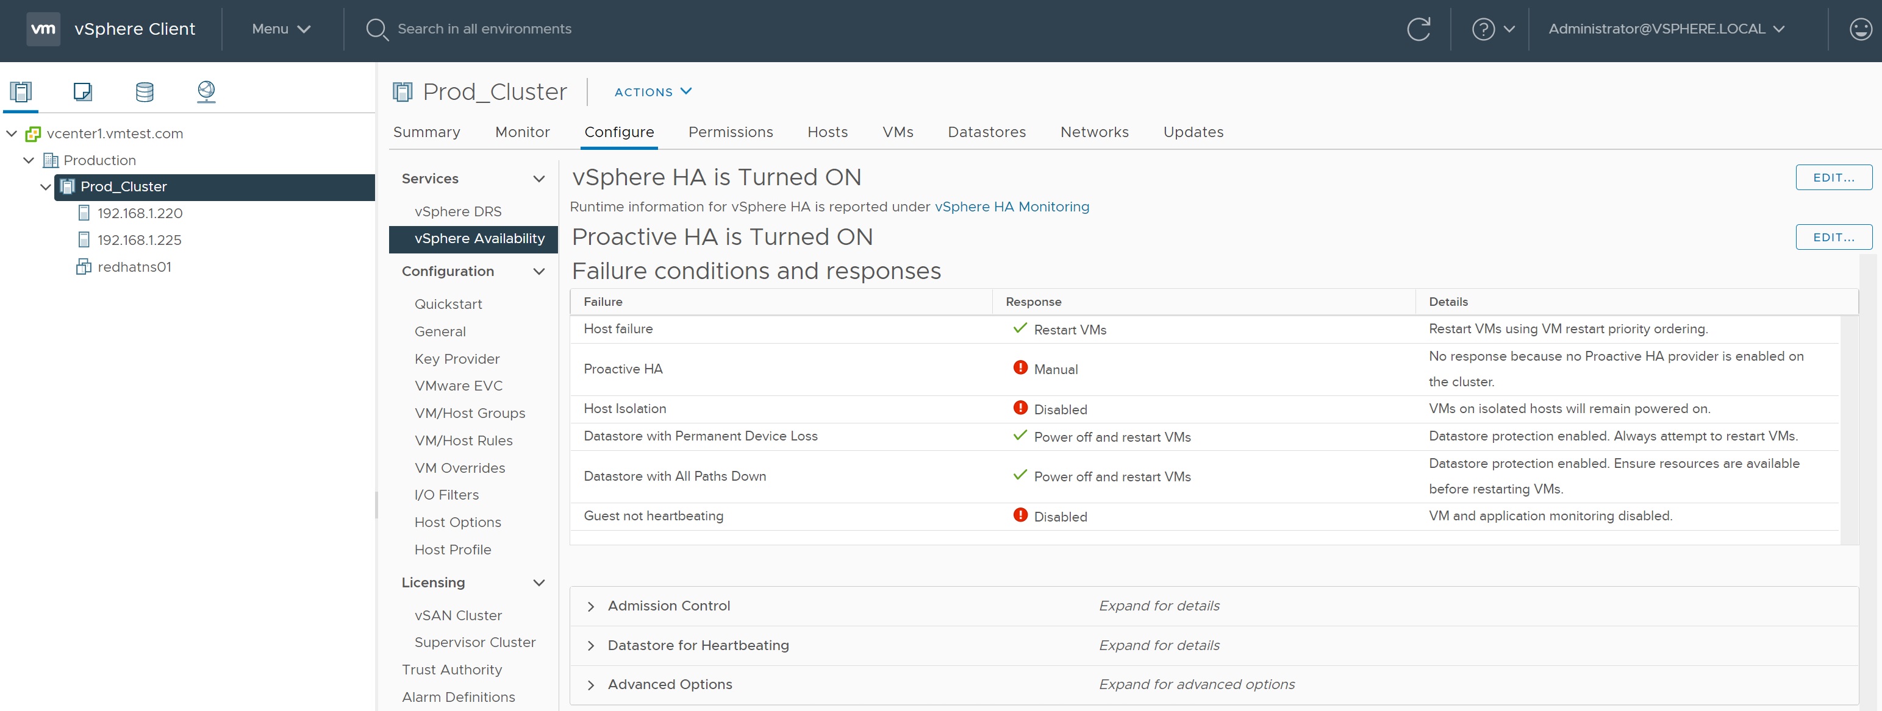Click the vCenter server icon for vcenter1.vmtest.com
This screenshot has width=1882, height=711.
click(33, 133)
